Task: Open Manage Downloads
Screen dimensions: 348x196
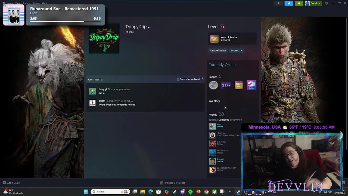Action: pyautogui.click(x=173, y=183)
